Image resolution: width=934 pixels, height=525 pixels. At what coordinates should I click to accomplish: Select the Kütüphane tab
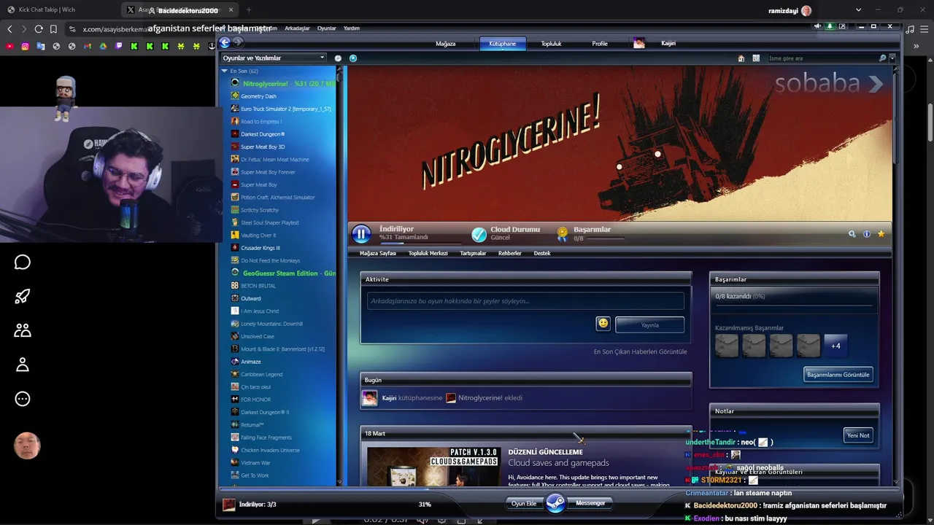502,44
